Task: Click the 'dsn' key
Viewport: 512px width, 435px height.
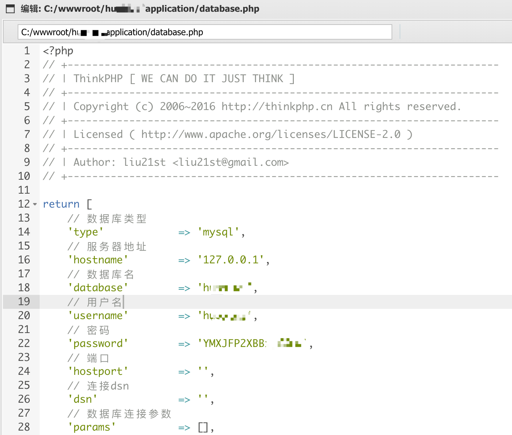Action: coord(83,399)
